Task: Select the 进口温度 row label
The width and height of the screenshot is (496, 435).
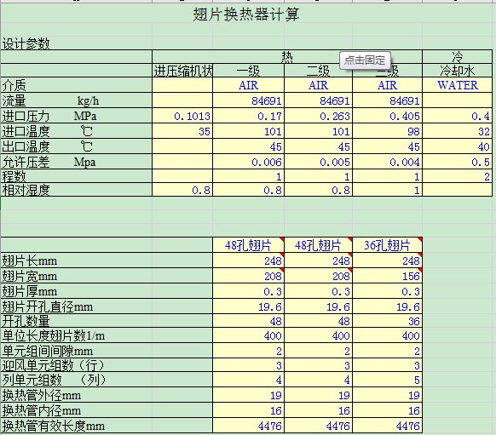Action: 76,131
